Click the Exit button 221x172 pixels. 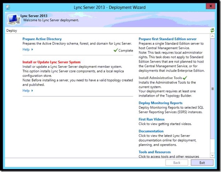tap(202, 163)
